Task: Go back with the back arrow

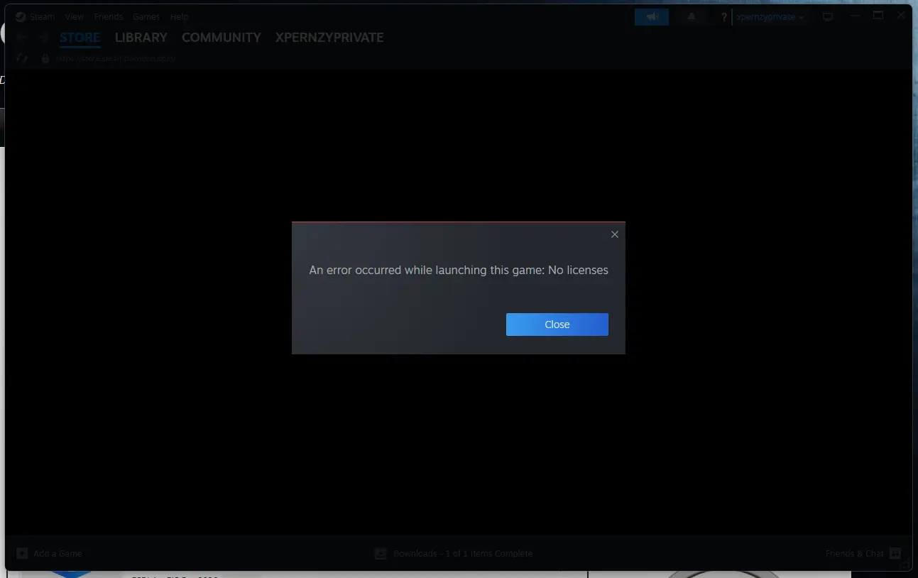Action: click(x=23, y=38)
